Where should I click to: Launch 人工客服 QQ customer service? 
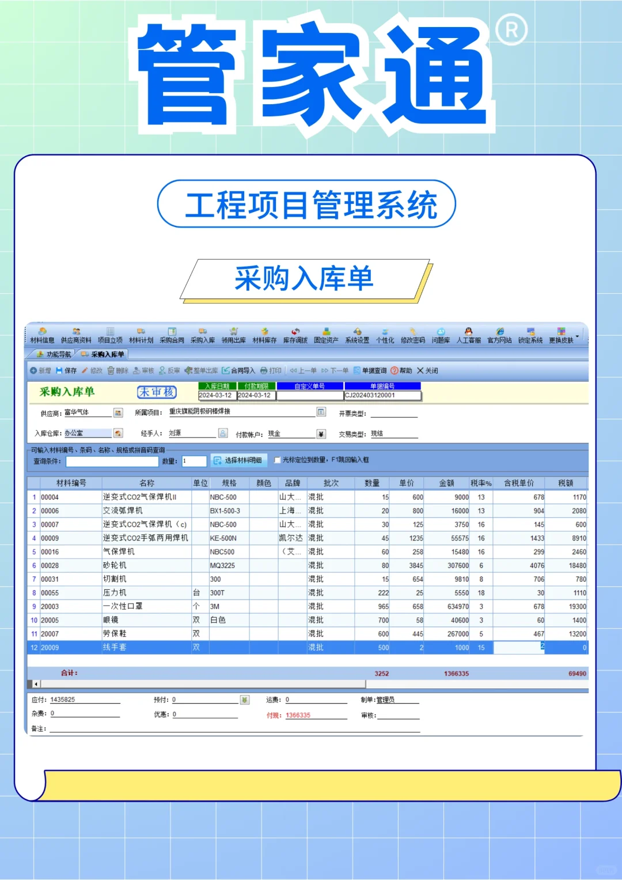469,334
